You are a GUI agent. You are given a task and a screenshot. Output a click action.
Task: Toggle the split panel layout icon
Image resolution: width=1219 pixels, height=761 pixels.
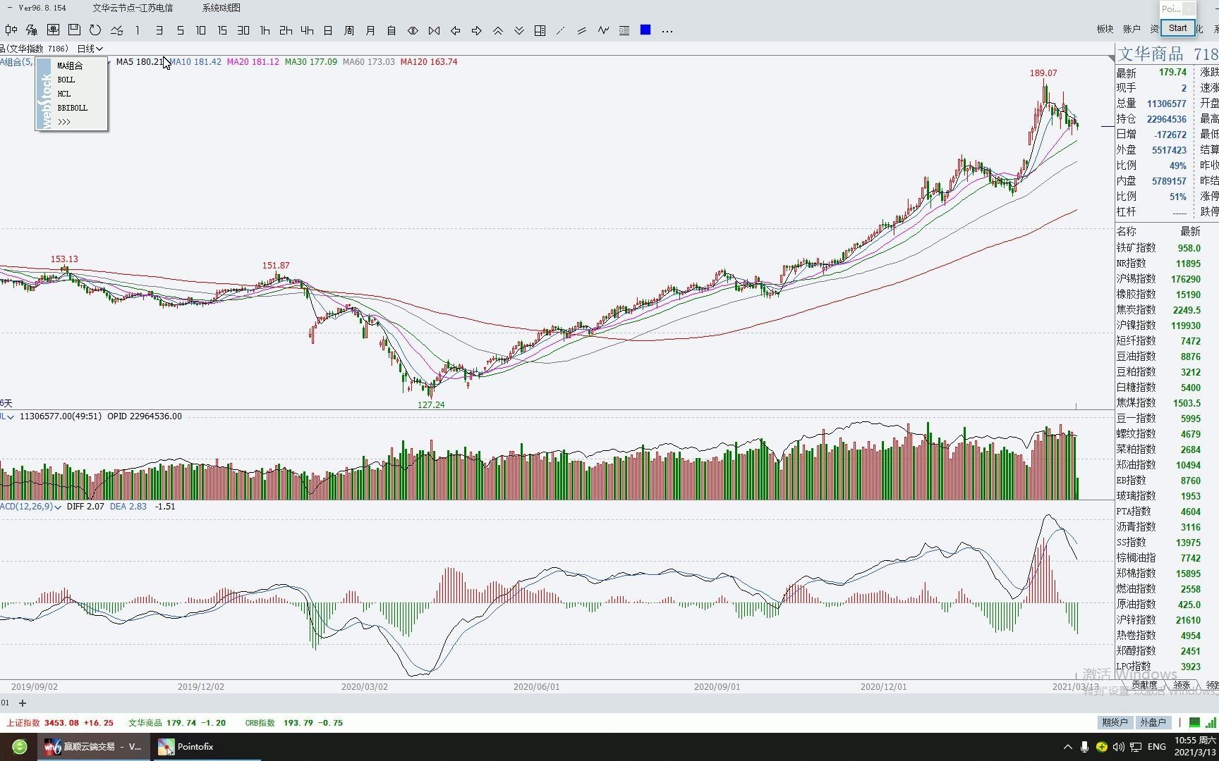[540, 30]
